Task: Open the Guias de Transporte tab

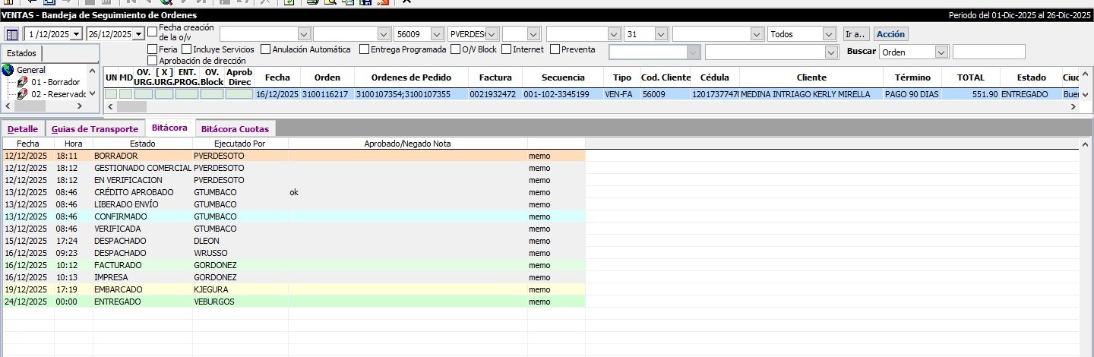Action: [x=95, y=129]
